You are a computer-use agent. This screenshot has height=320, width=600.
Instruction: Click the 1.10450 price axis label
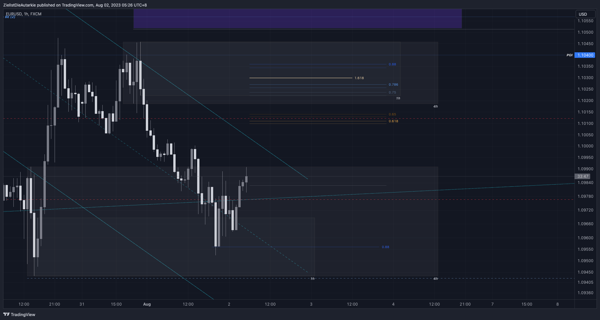click(585, 44)
